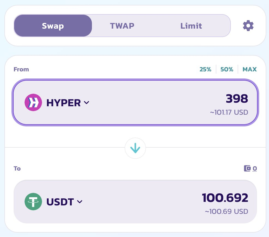Click the USDT Tether logo
The height and width of the screenshot is (237, 269).
point(33,202)
